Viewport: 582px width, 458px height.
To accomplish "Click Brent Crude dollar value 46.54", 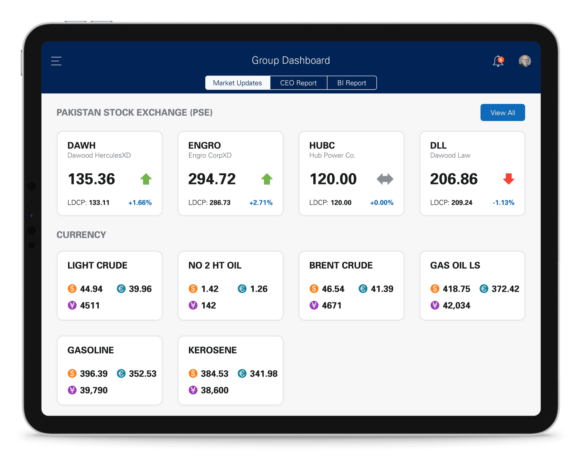I will pos(333,289).
